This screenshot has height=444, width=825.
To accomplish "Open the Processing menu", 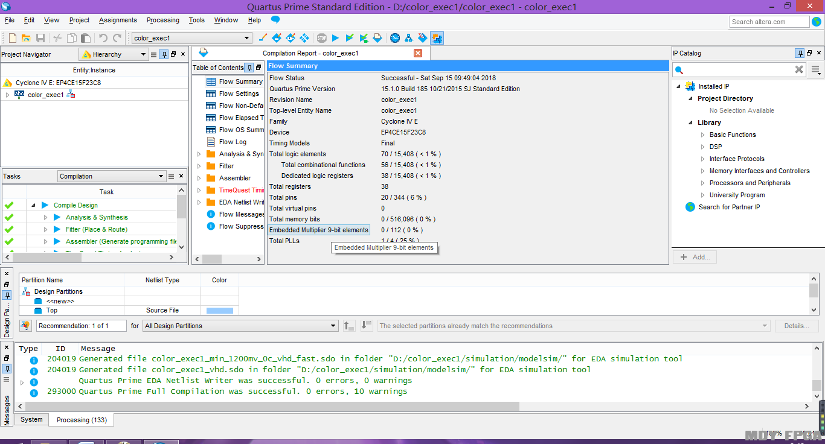I will (163, 20).
